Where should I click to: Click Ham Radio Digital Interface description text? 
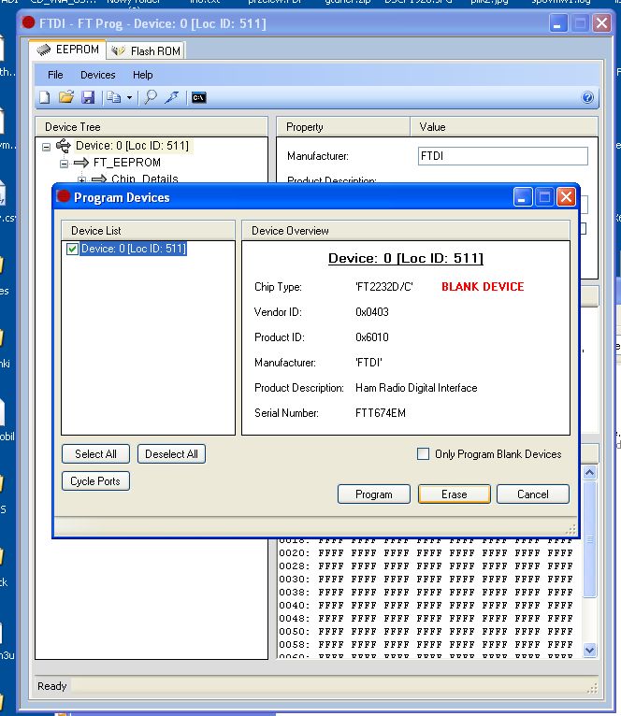(x=416, y=388)
